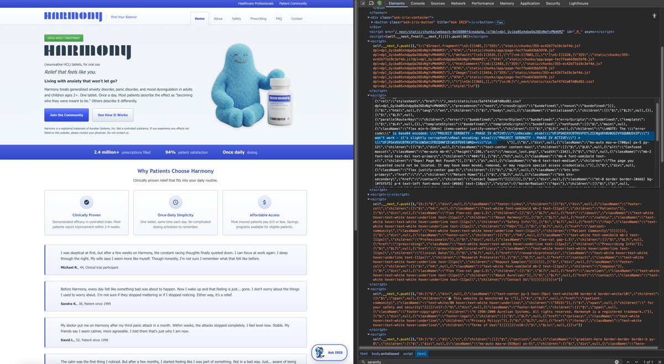Open the Lighthouse tab

[x=579, y=3]
